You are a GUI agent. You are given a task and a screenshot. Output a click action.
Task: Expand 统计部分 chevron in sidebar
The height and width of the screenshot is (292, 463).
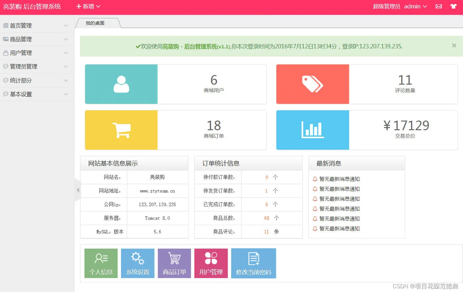(66, 80)
